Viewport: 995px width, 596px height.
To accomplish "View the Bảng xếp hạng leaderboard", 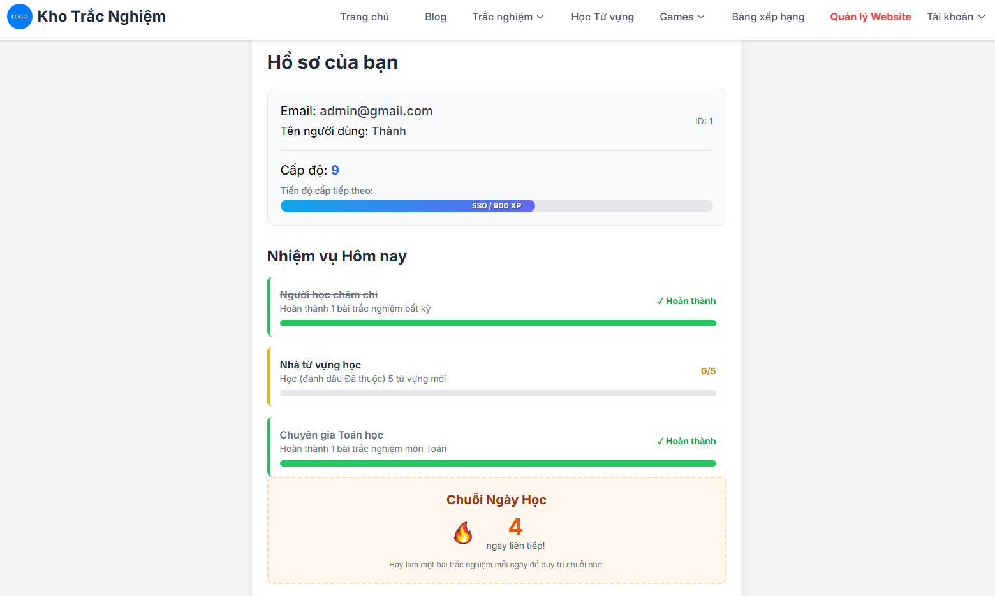I will pos(768,17).
